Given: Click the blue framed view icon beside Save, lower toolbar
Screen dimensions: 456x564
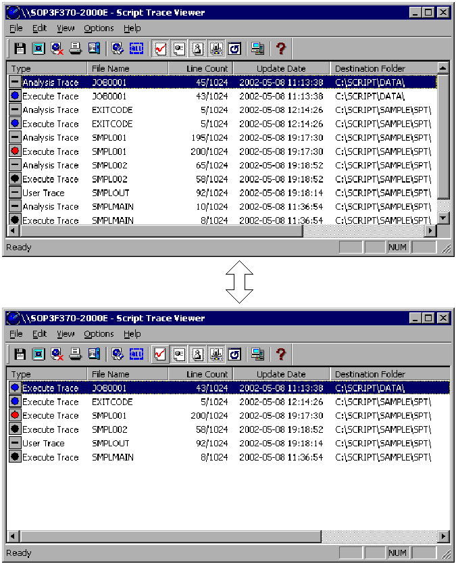Looking at the screenshot, I should 39,354.
